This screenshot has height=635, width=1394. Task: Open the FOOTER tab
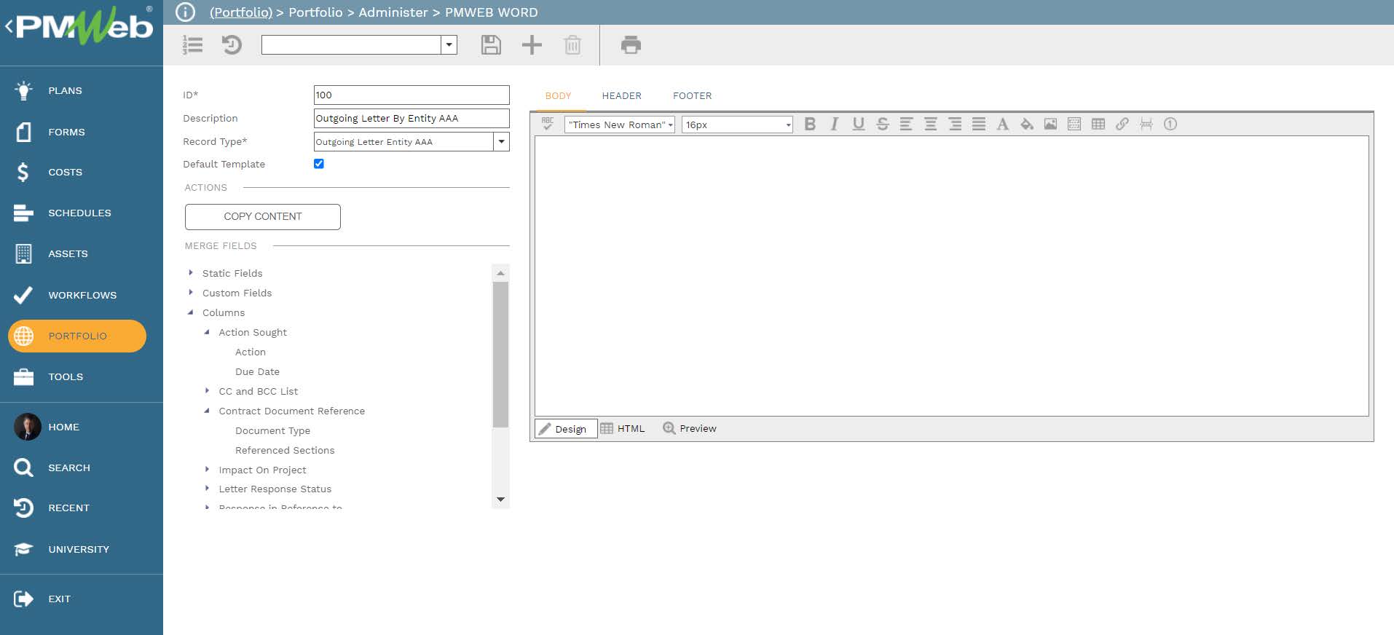click(x=692, y=96)
